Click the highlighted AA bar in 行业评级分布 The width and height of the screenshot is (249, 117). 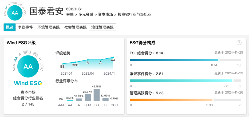(x=70, y=101)
